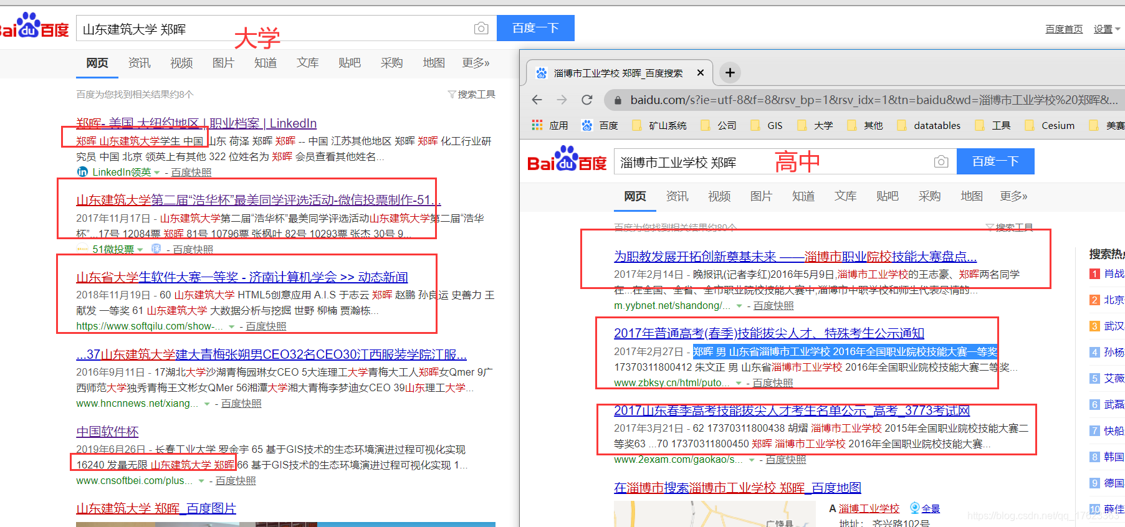Viewport: 1125px width, 527px height.
Task: Open the datatables bookmark folder
Action: [928, 125]
